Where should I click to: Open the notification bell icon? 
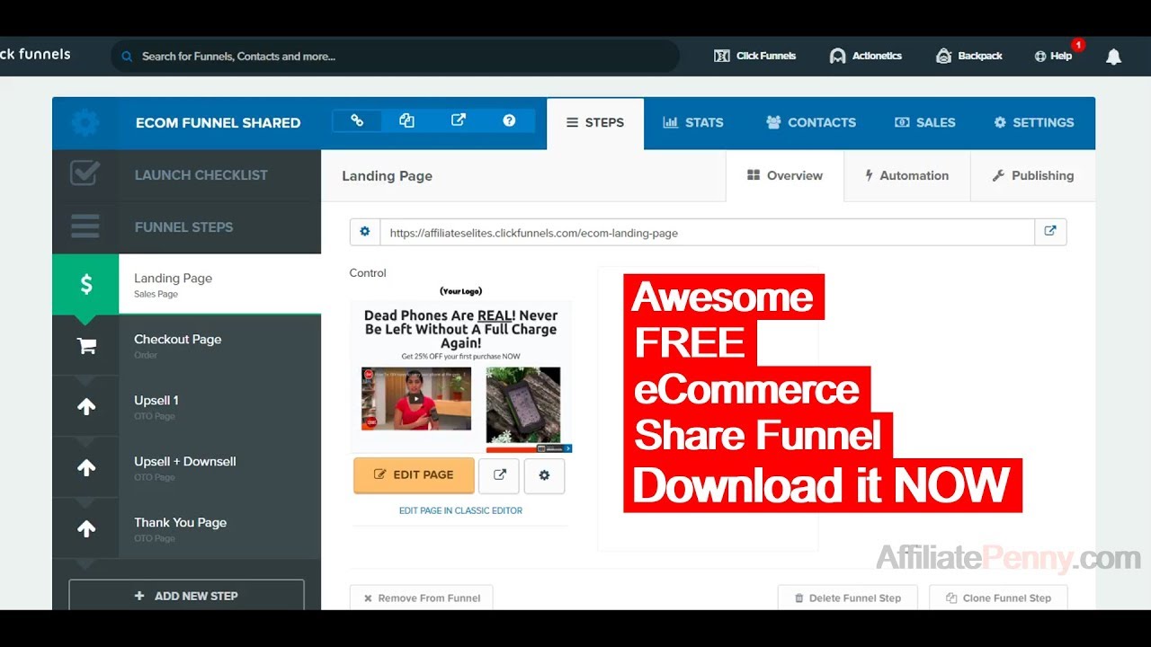tap(1113, 57)
